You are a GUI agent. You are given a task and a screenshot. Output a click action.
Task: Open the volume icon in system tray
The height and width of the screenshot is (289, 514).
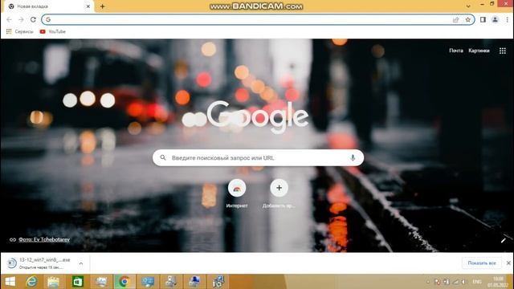pos(464,282)
